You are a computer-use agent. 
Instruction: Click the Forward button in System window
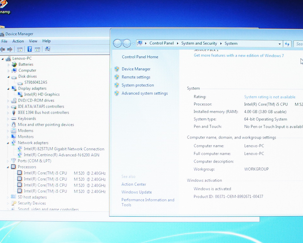pyautogui.click(x=127, y=43)
